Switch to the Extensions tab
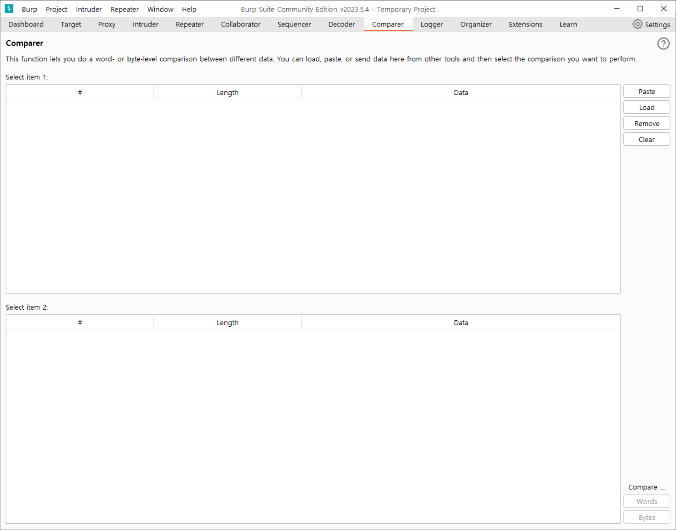 click(x=526, y=24)
